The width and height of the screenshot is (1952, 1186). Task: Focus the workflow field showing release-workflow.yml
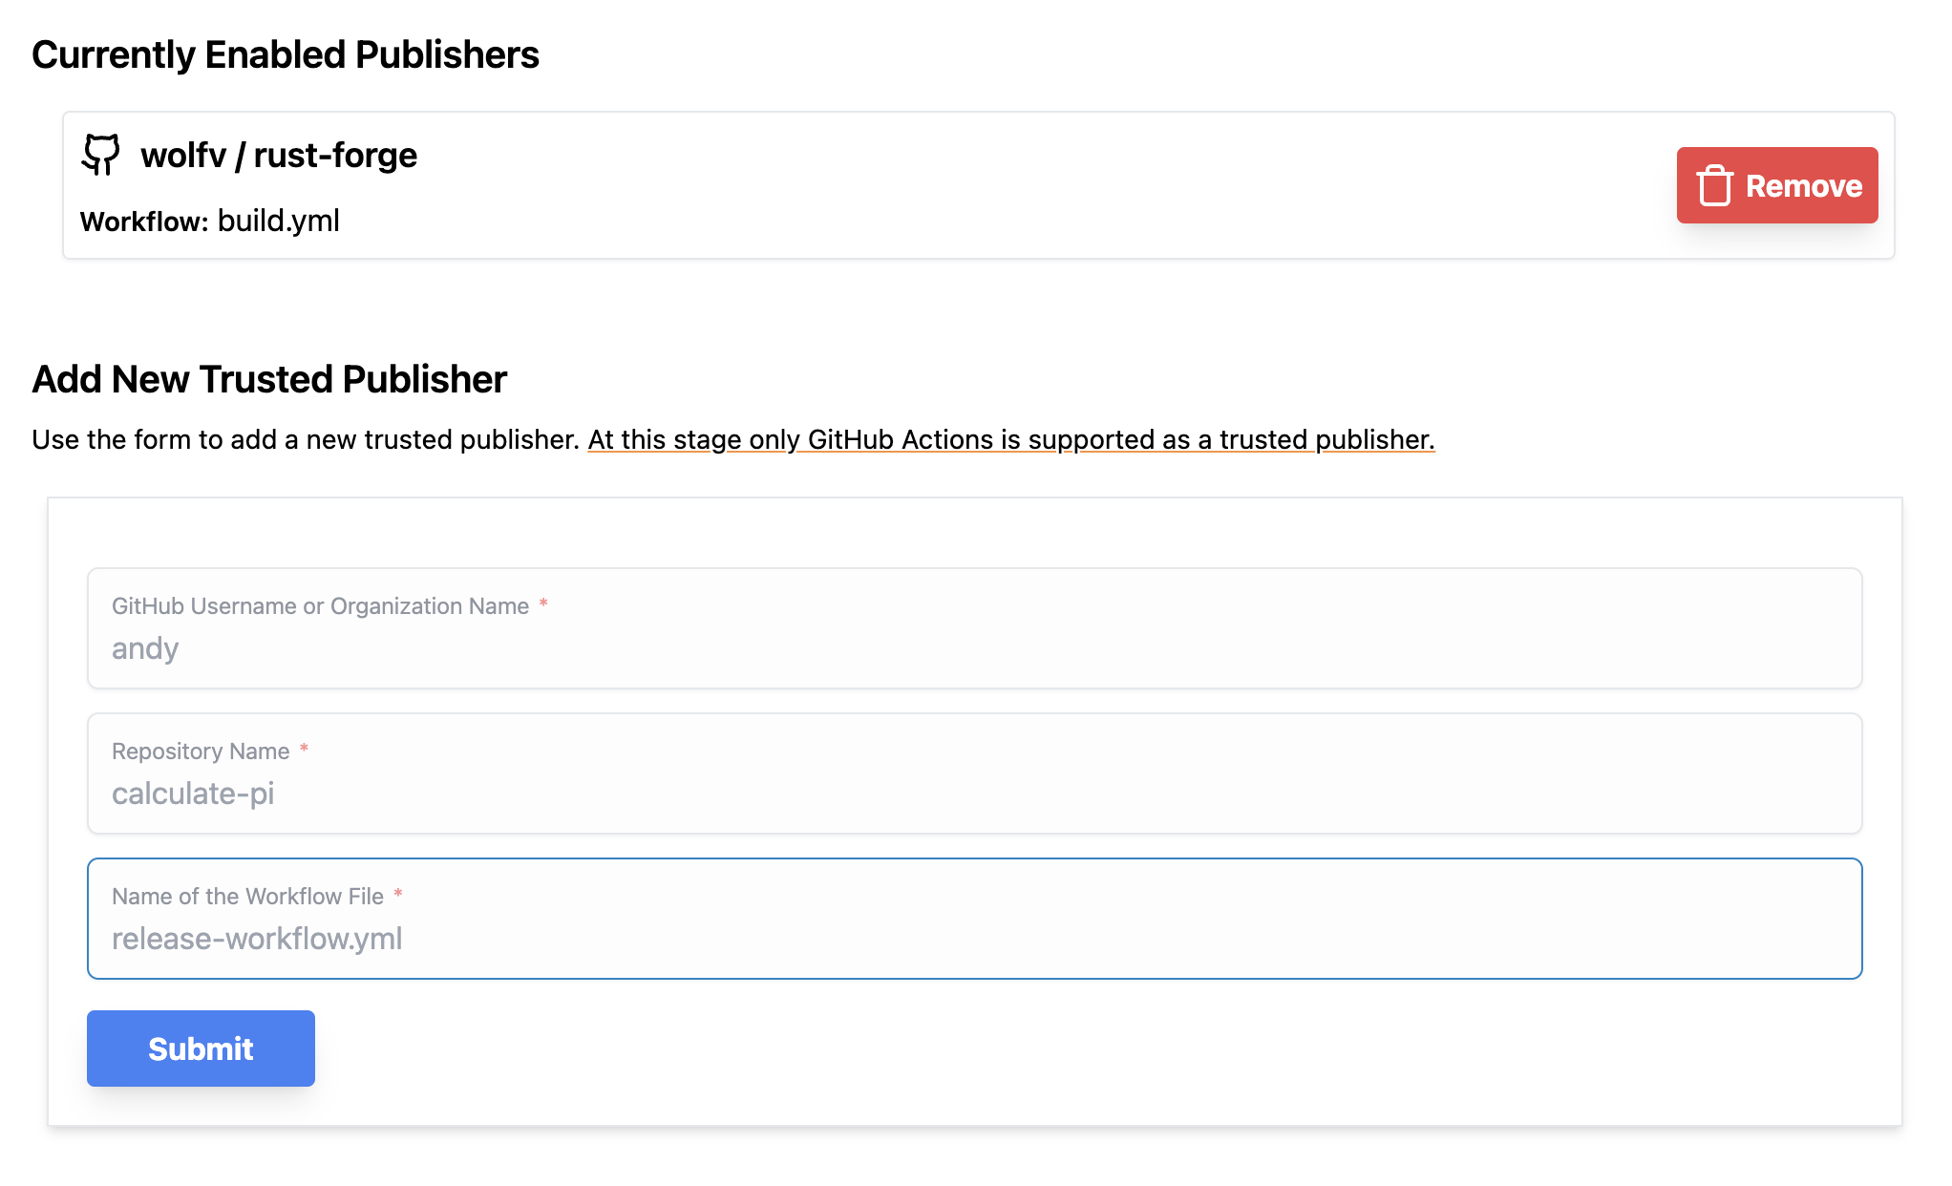click(x=974, y=939)
